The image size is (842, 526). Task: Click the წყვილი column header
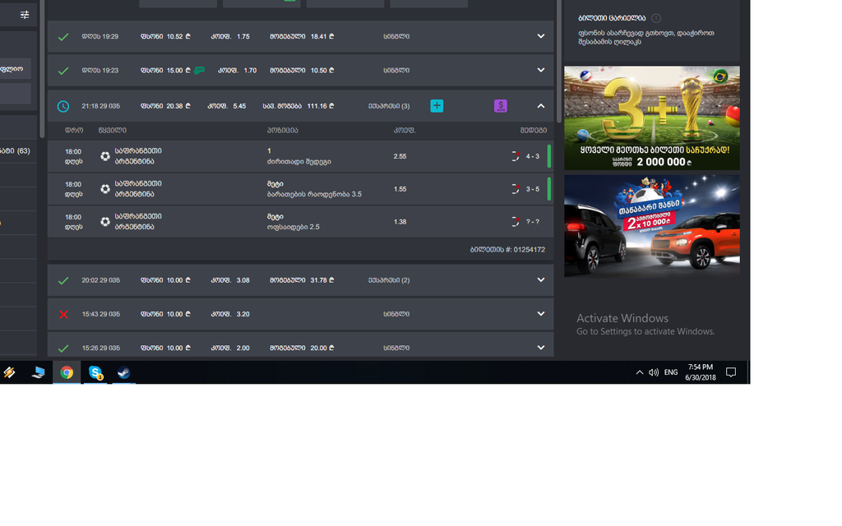point(112,131)
